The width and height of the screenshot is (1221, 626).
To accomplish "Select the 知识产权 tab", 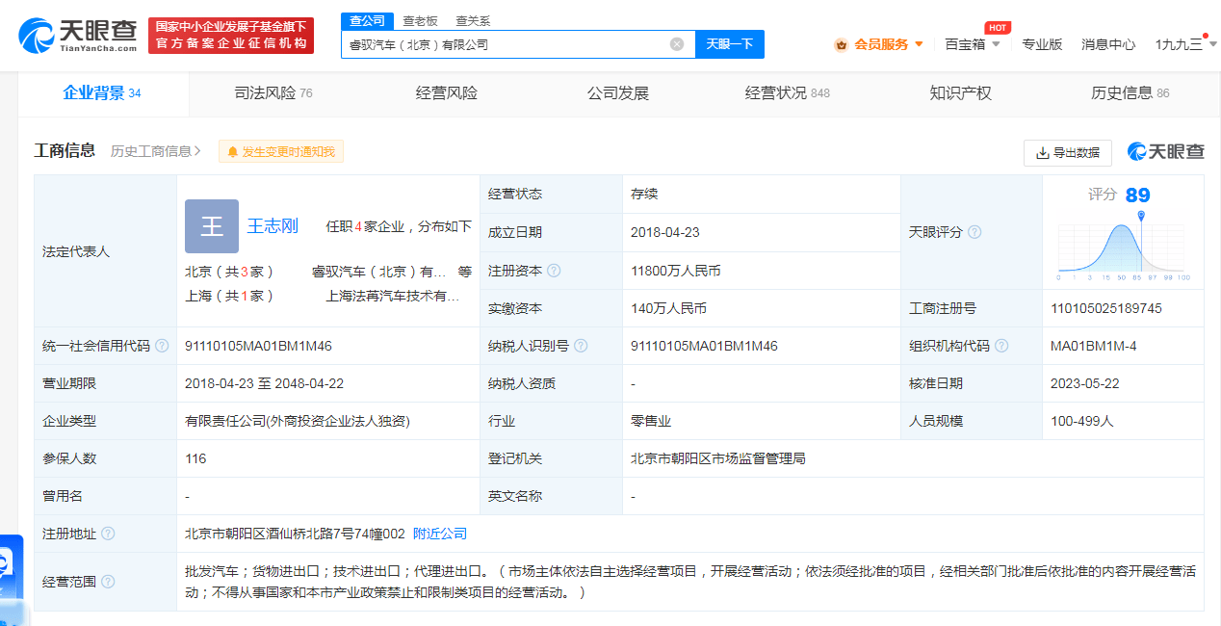I will point(960,93).
